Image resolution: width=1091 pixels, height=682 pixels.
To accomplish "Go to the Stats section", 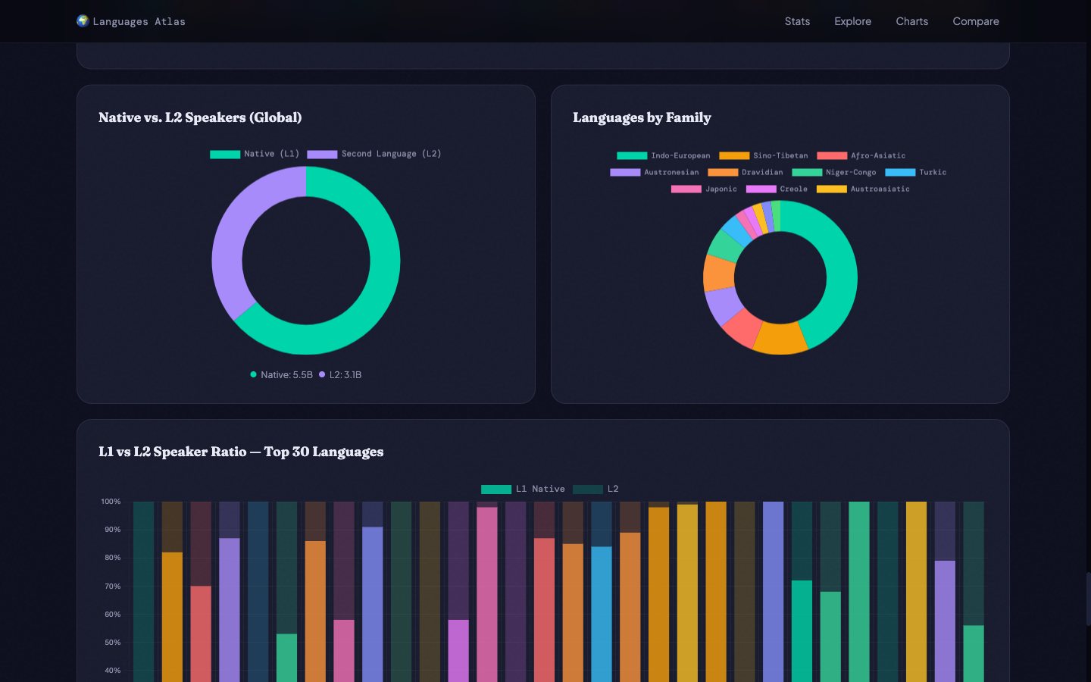I will (x=797, y=21).
